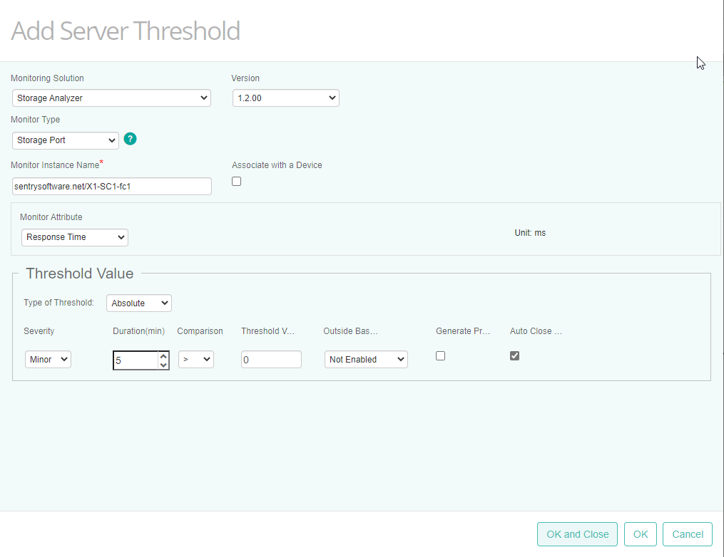Expand the Comparison operator dropdown
This screenshot has width=724, height=557.
(195, 359)
